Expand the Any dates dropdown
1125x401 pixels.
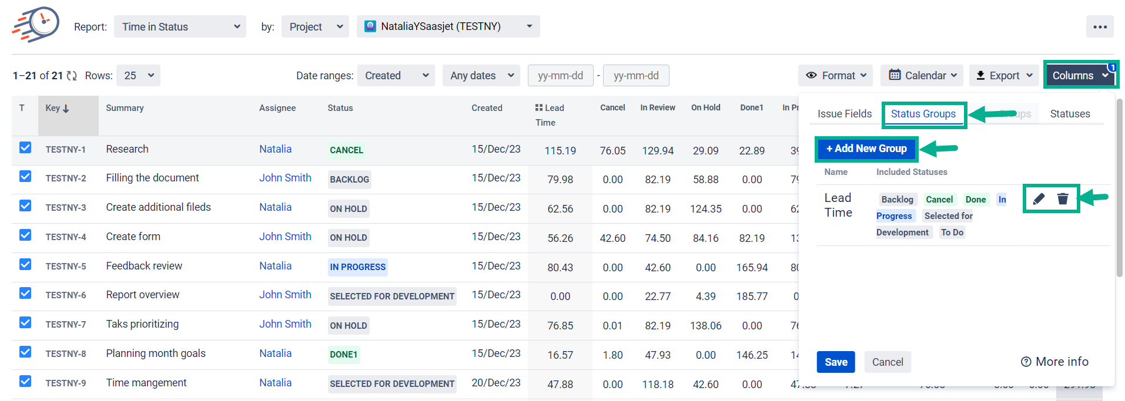pos(481,76)
